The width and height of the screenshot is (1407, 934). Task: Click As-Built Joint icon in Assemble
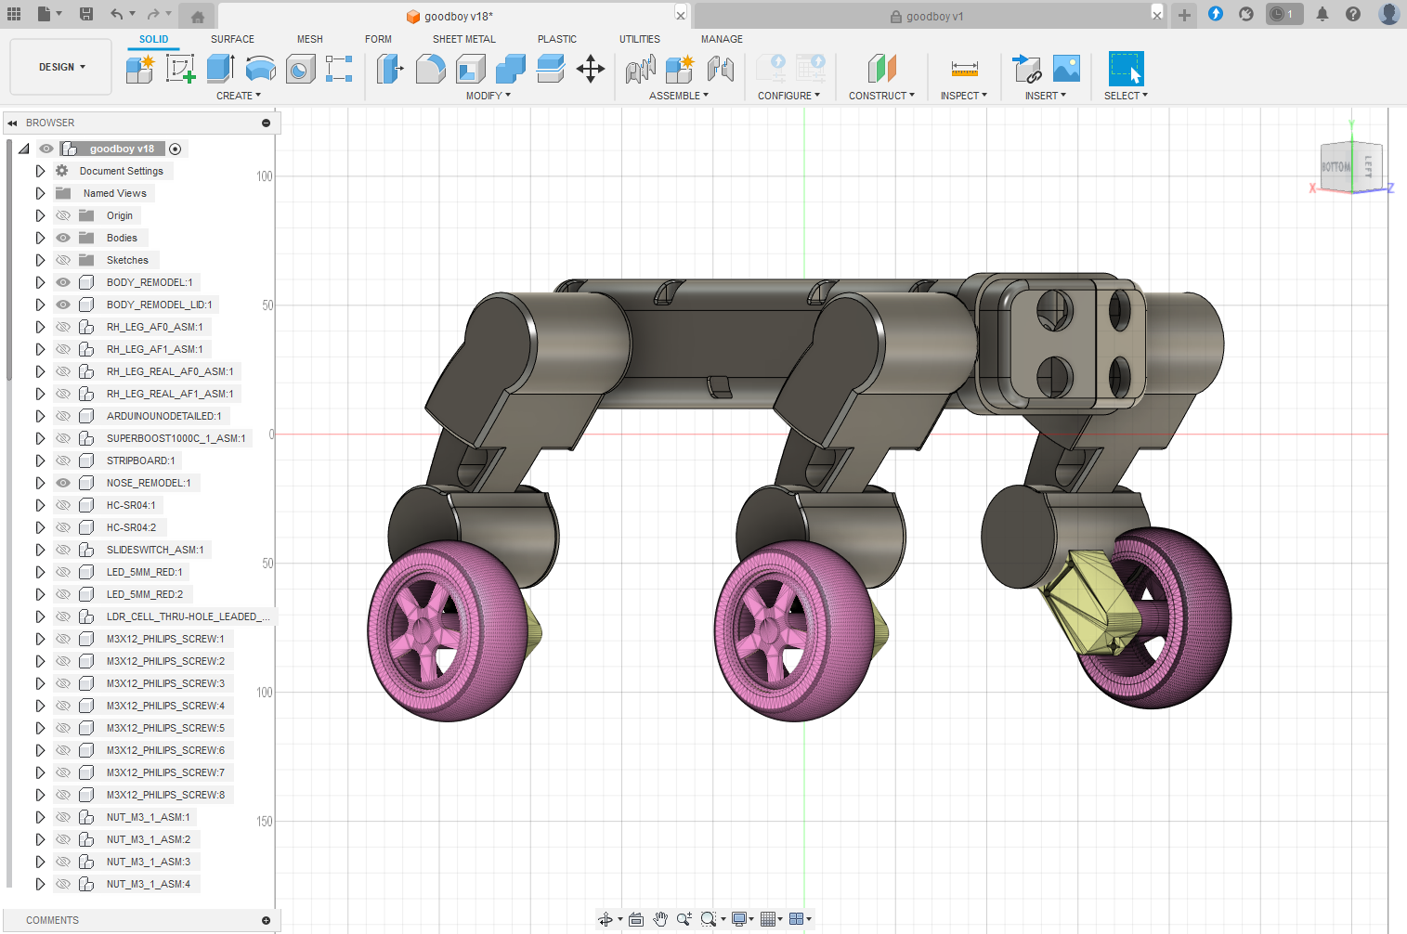[x=680, y=69]
